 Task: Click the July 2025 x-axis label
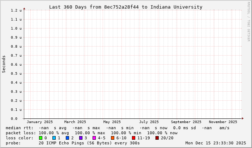tap(149, 122)
